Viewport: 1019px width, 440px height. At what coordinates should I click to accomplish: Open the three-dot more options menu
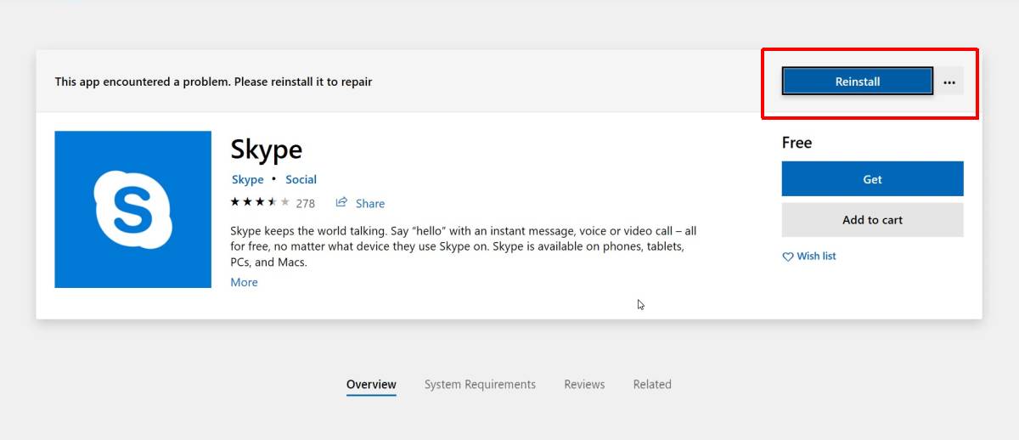[x=949, y=82]
